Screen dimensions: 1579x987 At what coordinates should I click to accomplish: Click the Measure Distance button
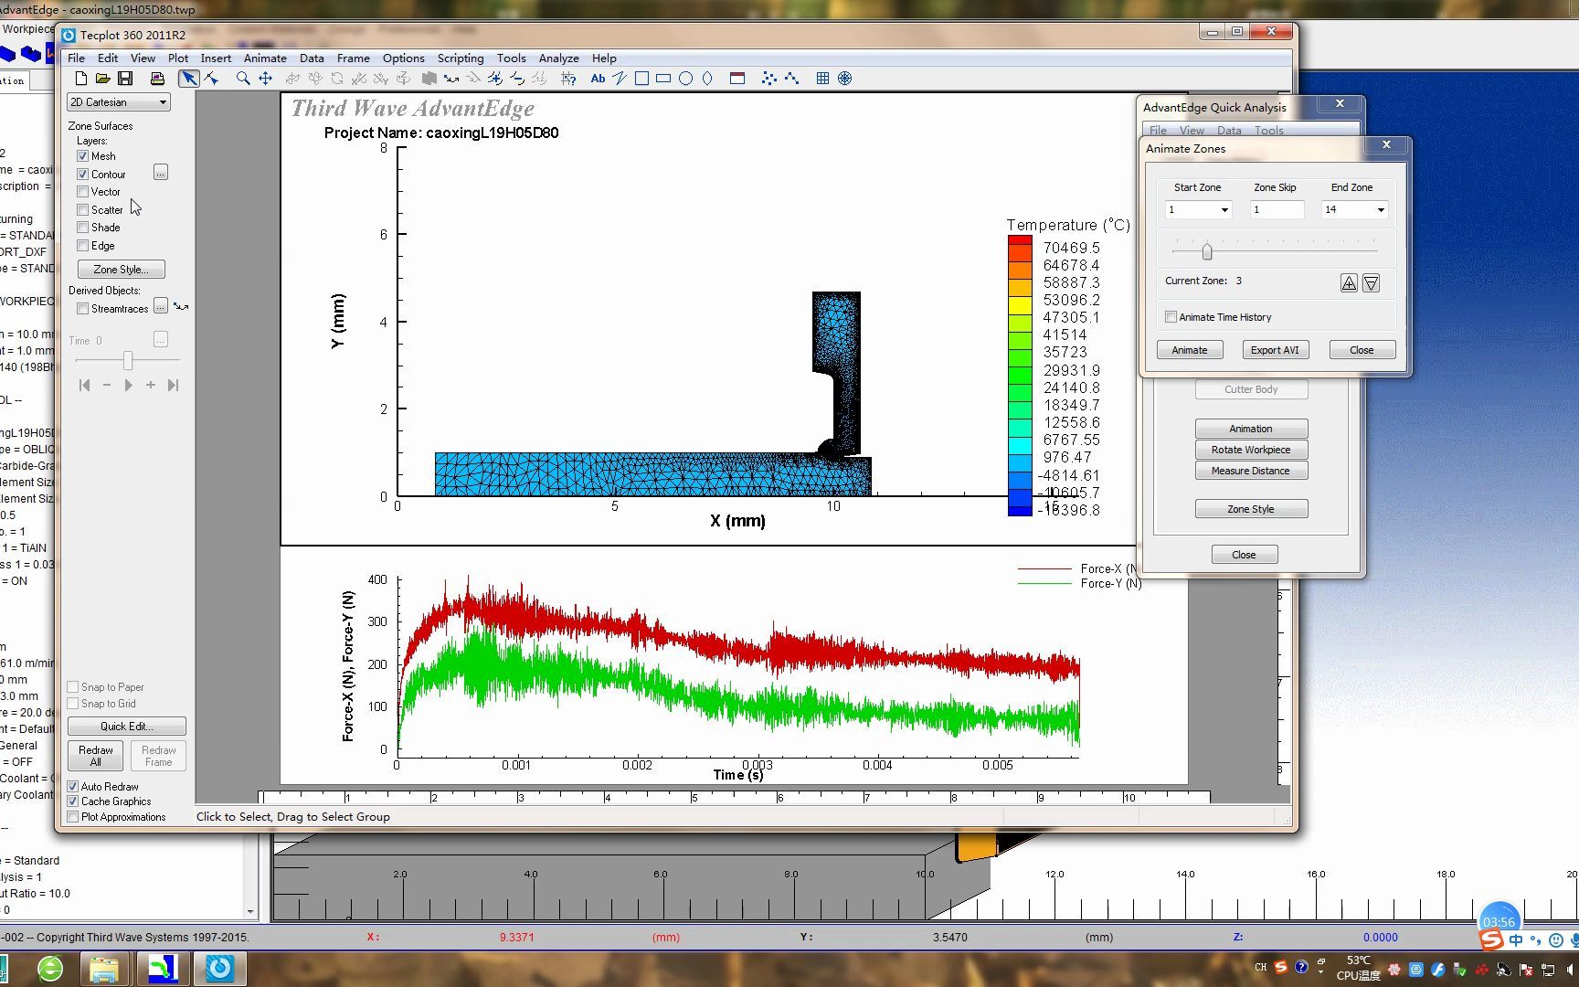(1250, 471)
